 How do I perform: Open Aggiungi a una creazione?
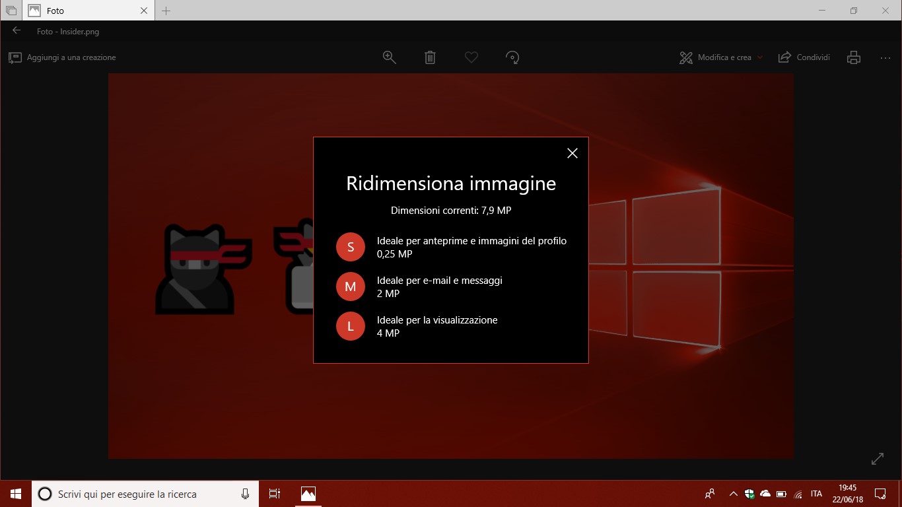(x=62, y=57)
